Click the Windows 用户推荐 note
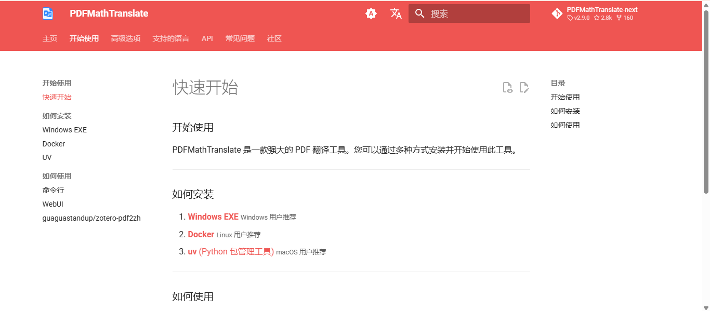The height and width of the screenshot is (311, 710). pos(268,217)
